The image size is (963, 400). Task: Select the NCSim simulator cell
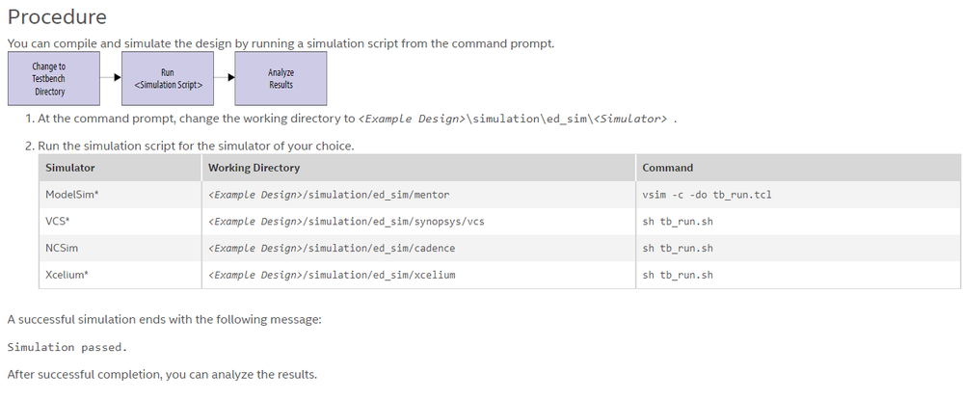point(62,248)
